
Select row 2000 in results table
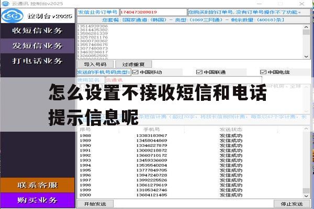coord(190,195)
